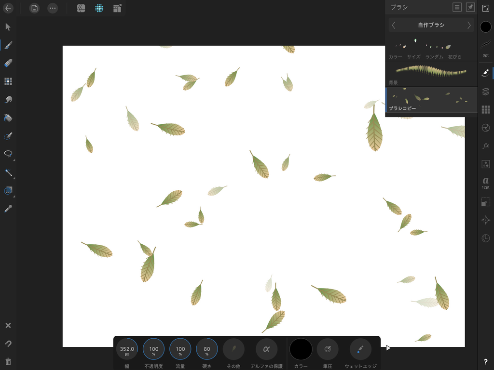Select the Smudge tool in the toolbar
Image resolution: width=494 pixels, height=370 pixels.
8,99
